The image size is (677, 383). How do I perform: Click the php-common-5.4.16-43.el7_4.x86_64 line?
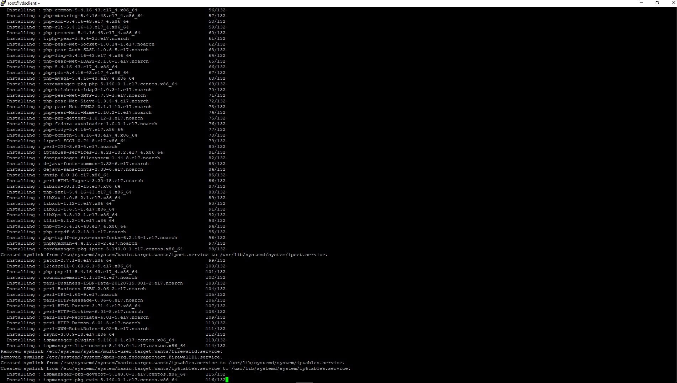[x=116, y=10]
